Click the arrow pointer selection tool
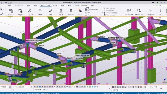The image size is (167, 94). pyautogui.click(x=1, y=9)
